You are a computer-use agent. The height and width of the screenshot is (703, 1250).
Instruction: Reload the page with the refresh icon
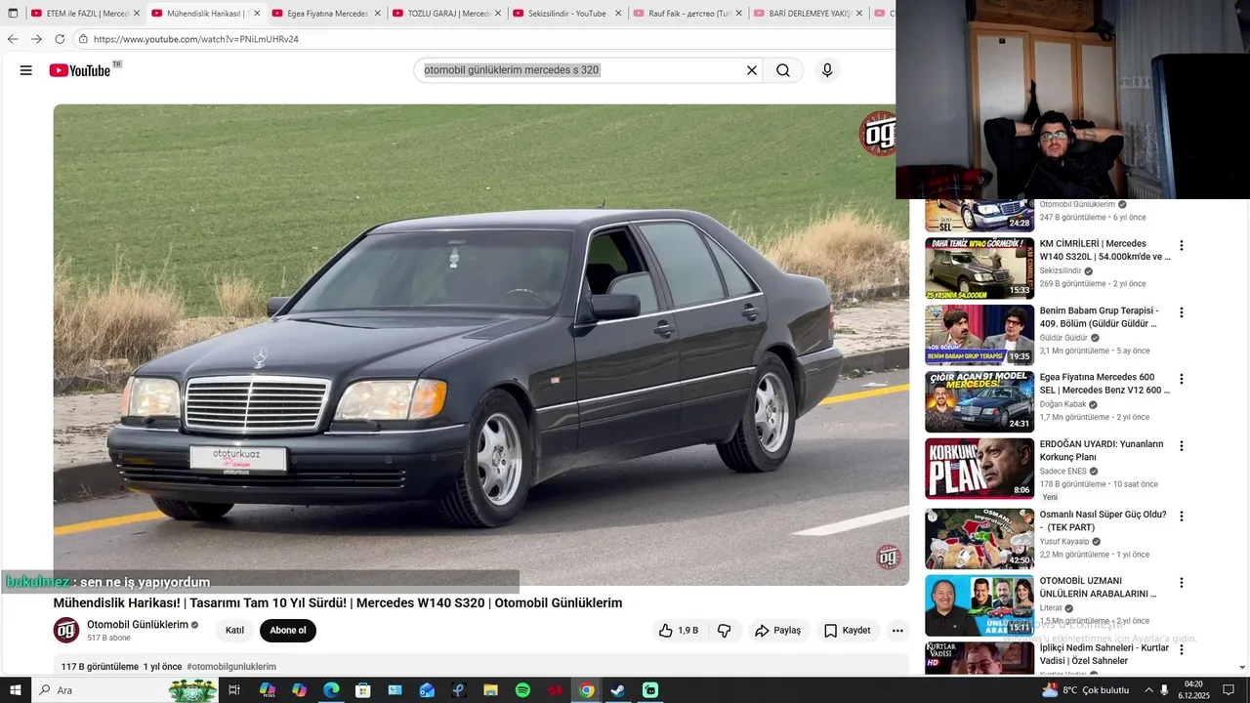click(60, 39)
